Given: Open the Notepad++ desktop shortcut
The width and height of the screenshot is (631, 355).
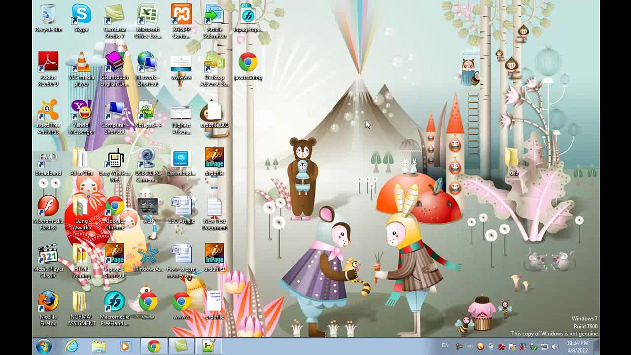Looking at the screenshot, I should pyautogui.click(x=147, y=114).
